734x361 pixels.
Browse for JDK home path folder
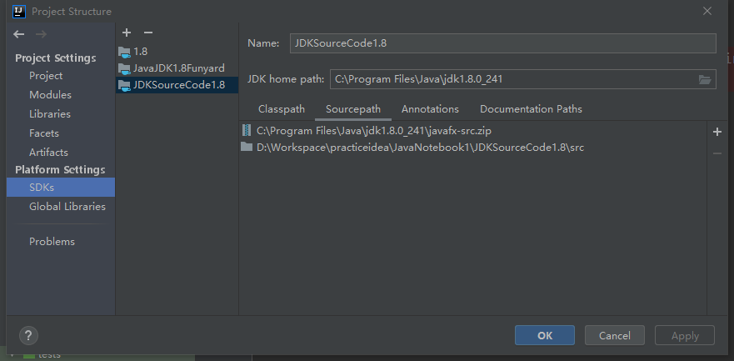(705, 79)
